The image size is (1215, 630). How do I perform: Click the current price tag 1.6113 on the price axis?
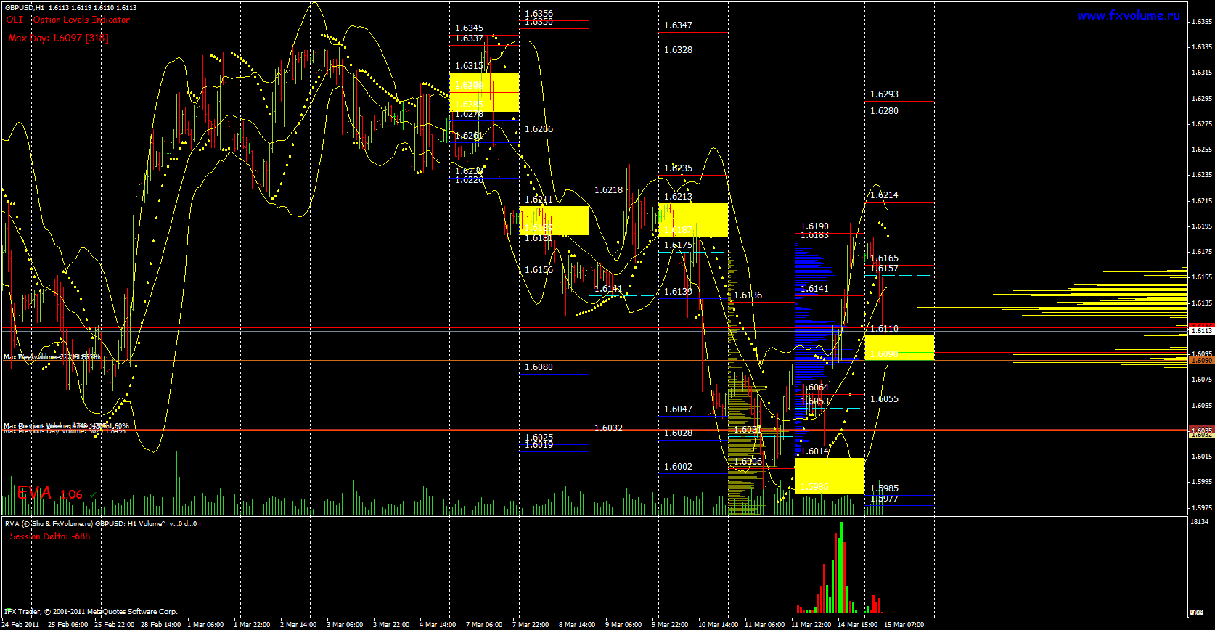coord(1201,330)
